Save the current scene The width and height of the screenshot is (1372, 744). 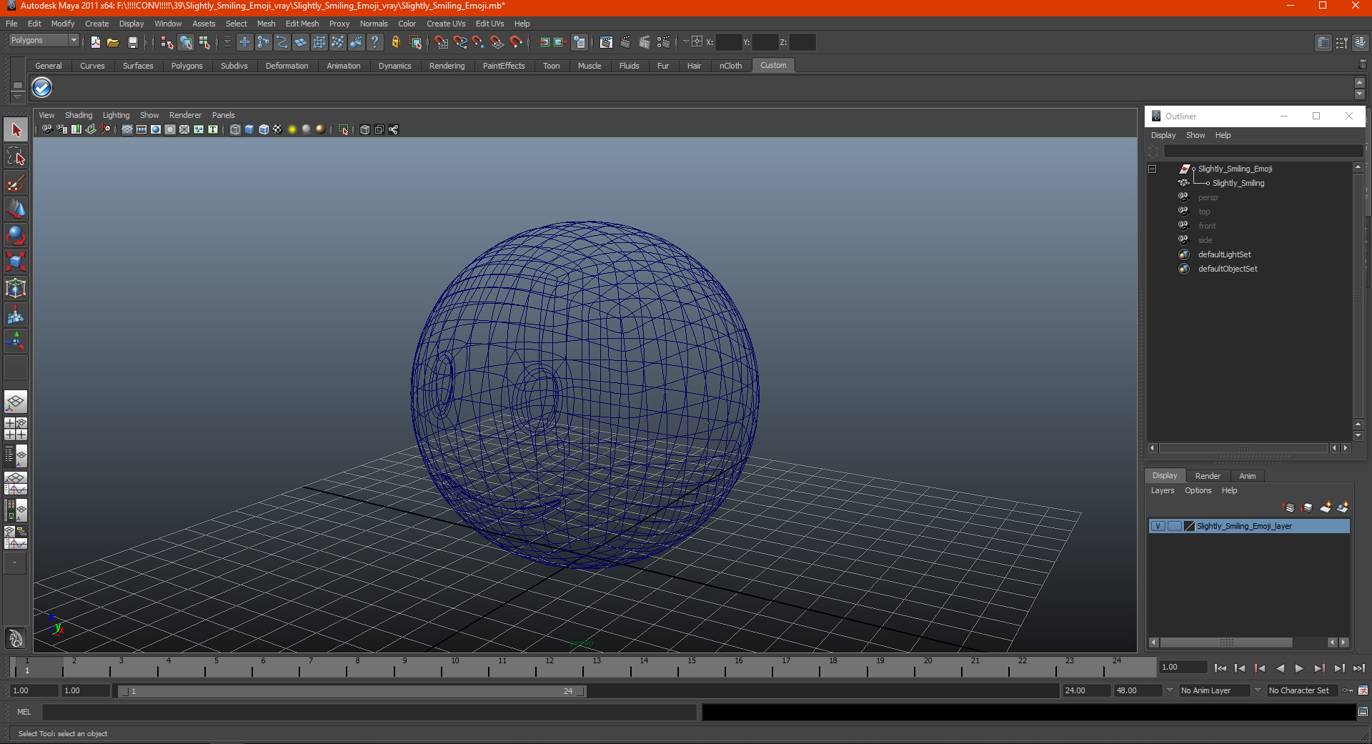(132, 42)
